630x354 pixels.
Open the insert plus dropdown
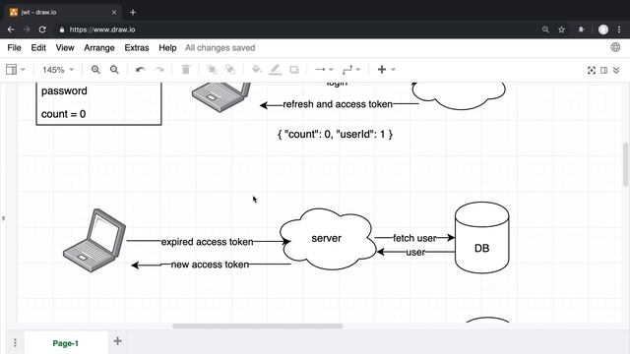coord(387,70)
